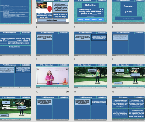The height and width of the screenshot is (122, 145).
Task: Open the C1.1 Atoms bomb explodes slide
Action: click(x=128, y=108)
